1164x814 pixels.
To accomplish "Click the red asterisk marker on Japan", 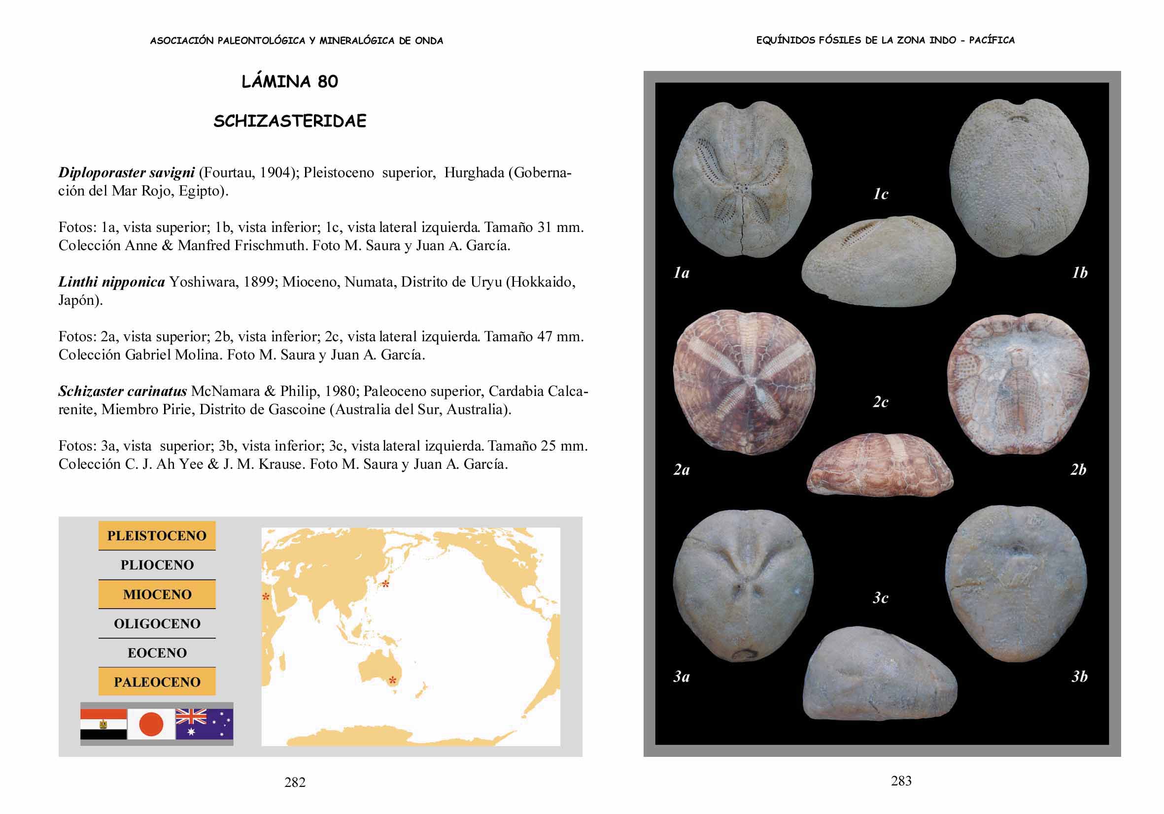I will [x=385, y=584].
